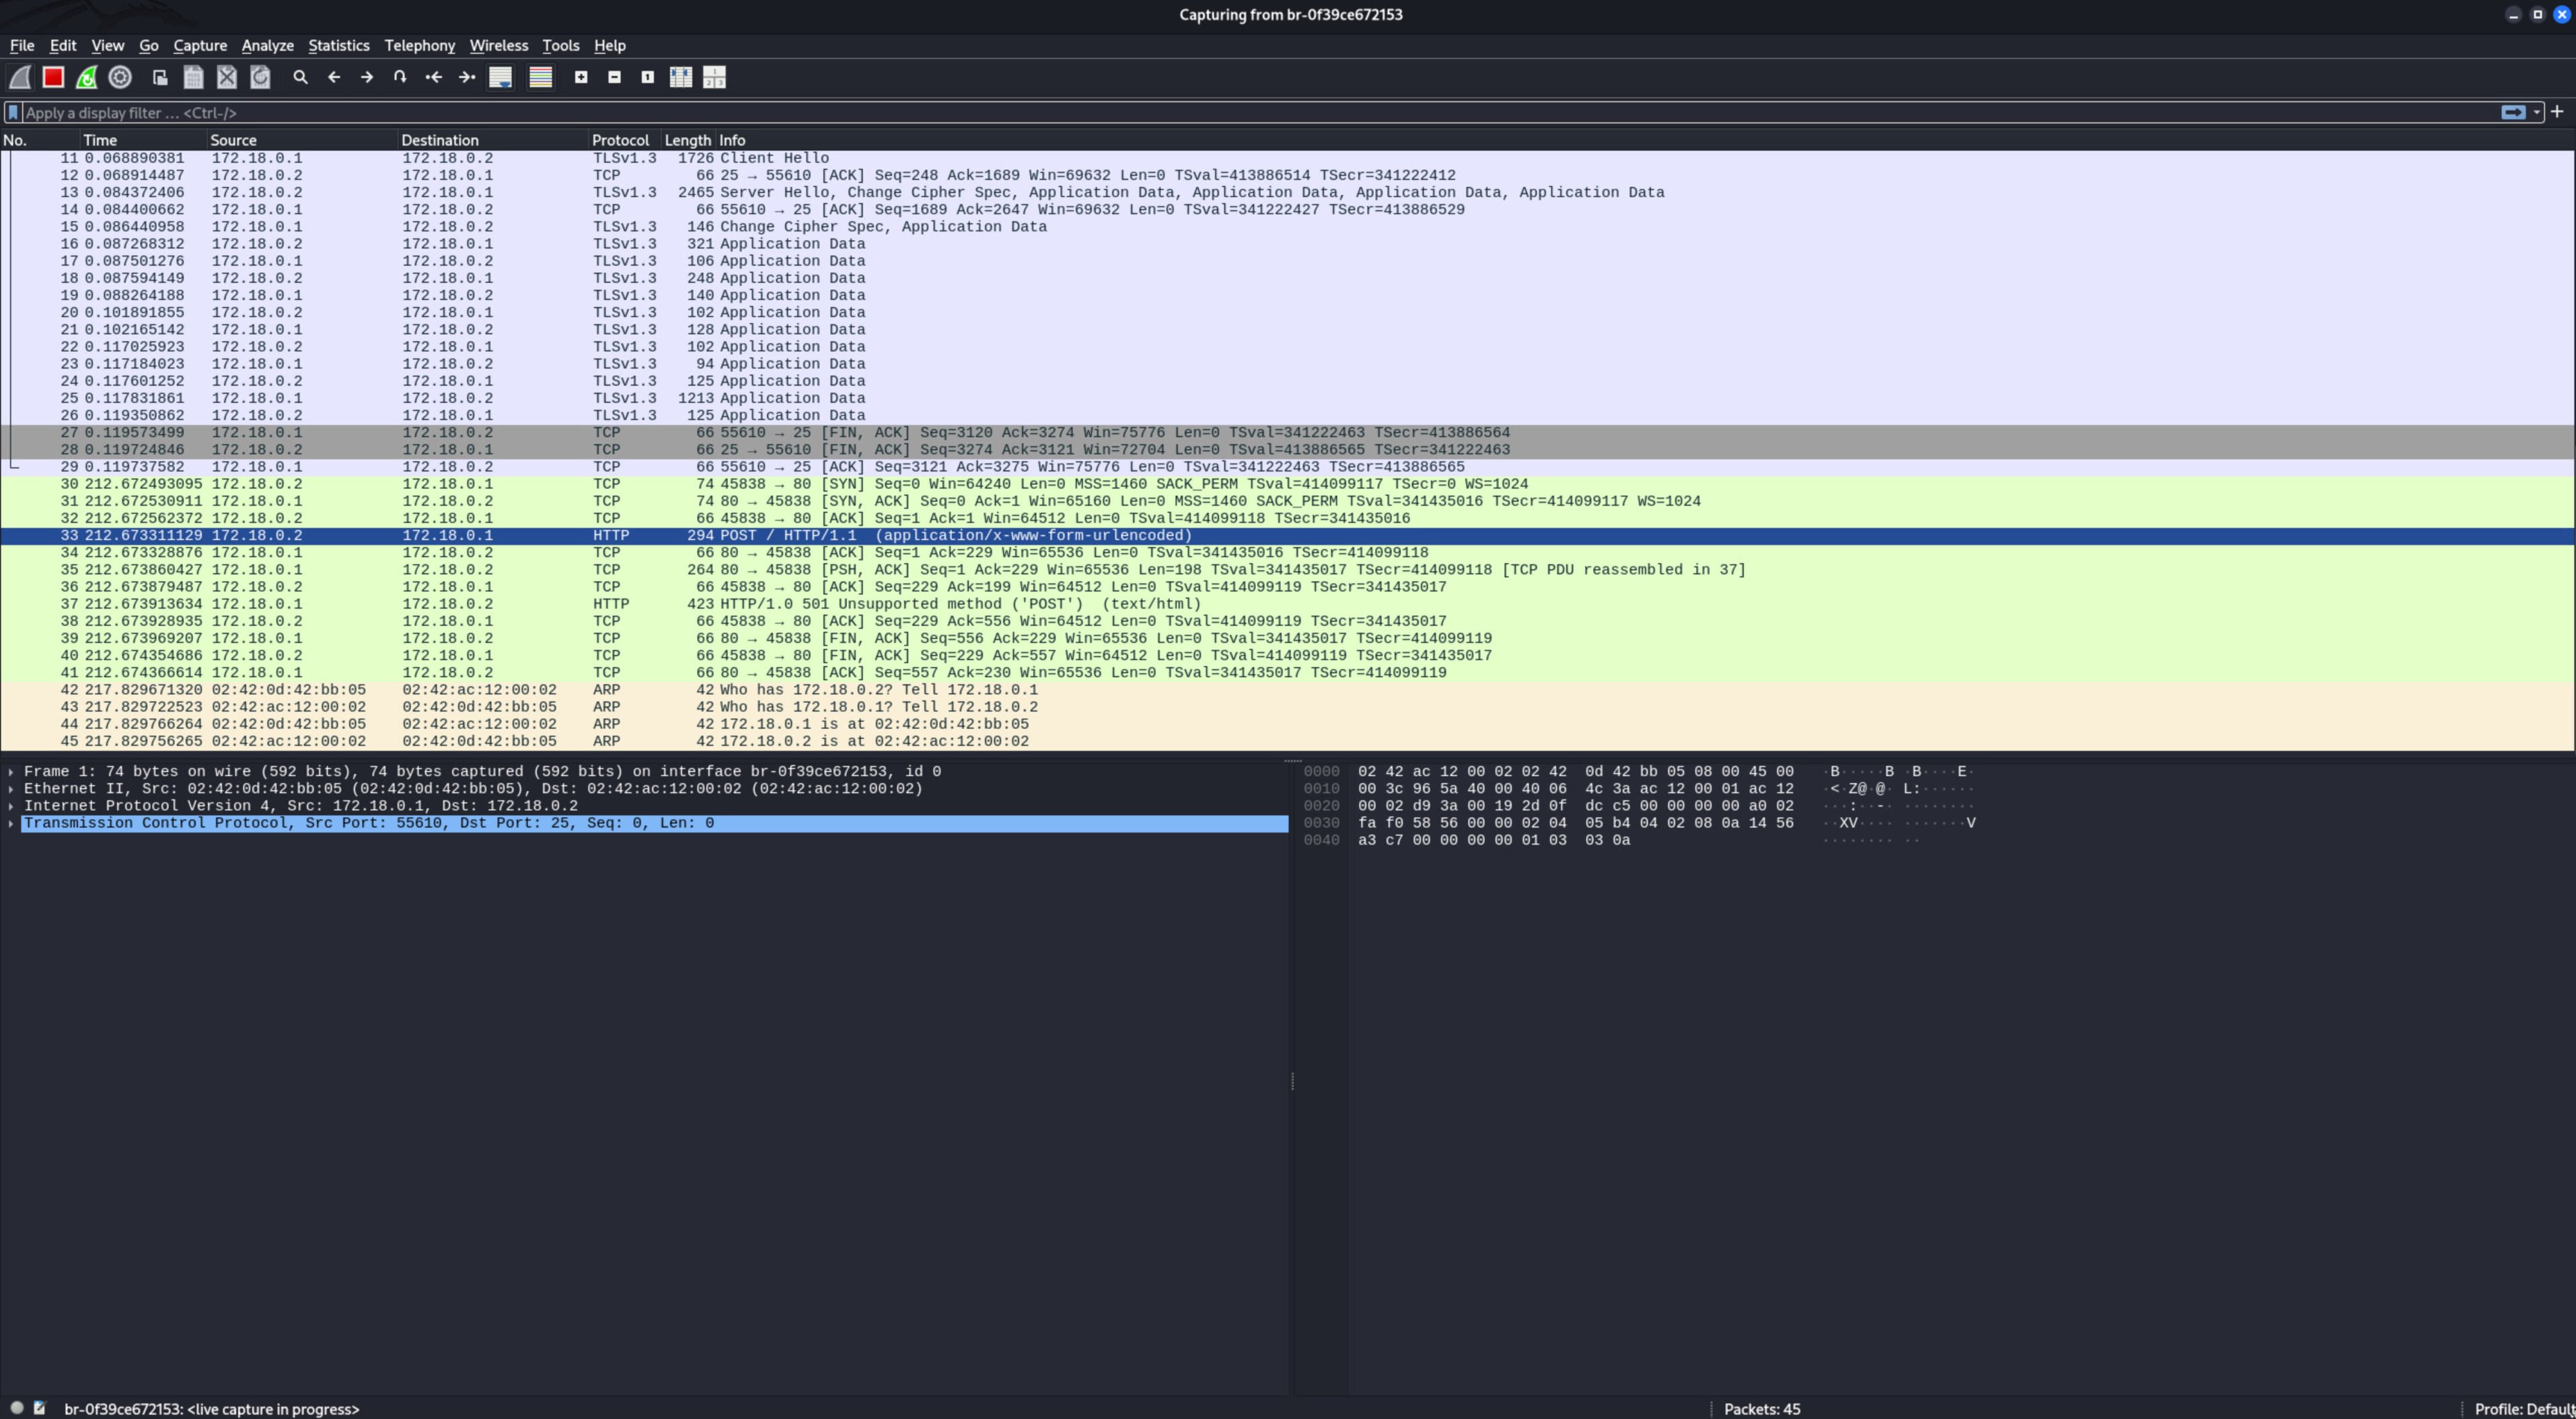Sort packets by Time column header

[x=144, y=140]
